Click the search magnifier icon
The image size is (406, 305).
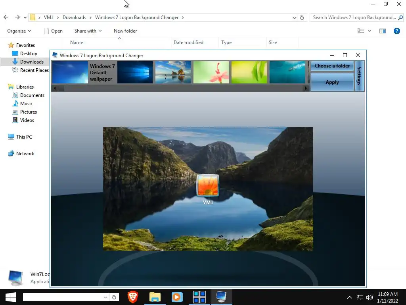click(400, 17)
